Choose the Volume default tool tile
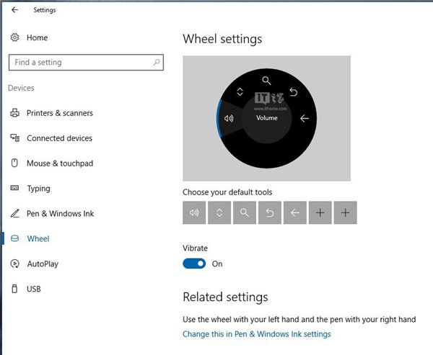Image resolution: width=433 pixels, height=355 pixels. (x=194, y=212)
